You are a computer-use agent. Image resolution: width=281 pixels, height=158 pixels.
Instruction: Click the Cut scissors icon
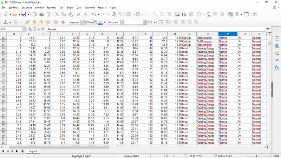tap(56, 14)
